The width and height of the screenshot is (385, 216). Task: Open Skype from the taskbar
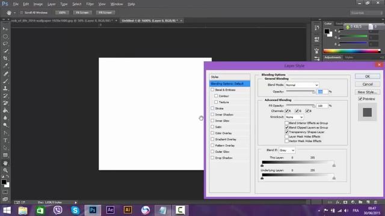point(75,210)
